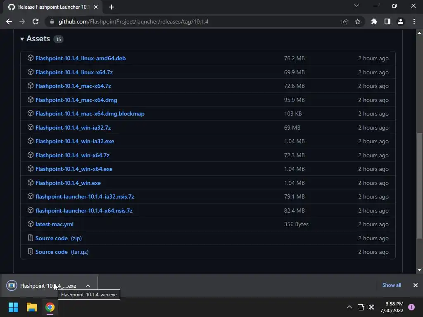Download the mac-x64.dmg.blockmap file
The image size is (423, 317).
point(90,114)
